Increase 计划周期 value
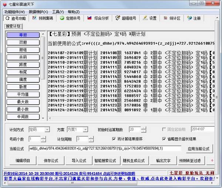 (91, 138)
